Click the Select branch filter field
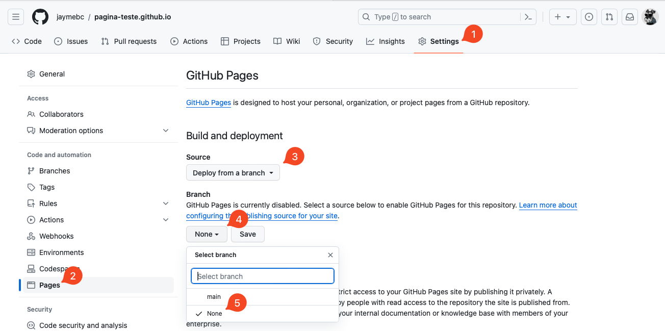 (263, 276)
